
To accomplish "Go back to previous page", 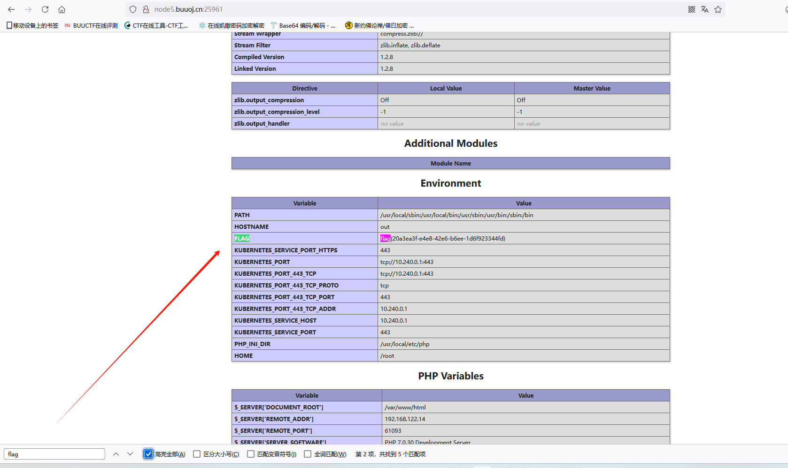I will click(11, 9).
